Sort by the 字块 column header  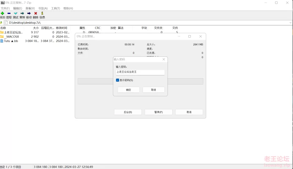tap(144, 28)
